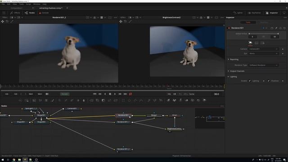
Task: Open the Script menu
Action: tap(28, 4)
